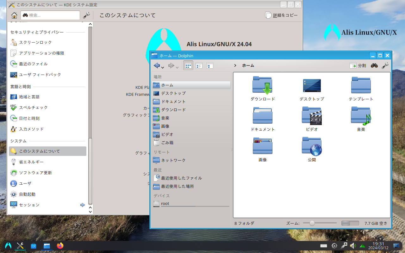The height and width of the screenshot is (253, 405).
Task: Open back history dropdown arrow in Dolphin
Action: [163, 67]
